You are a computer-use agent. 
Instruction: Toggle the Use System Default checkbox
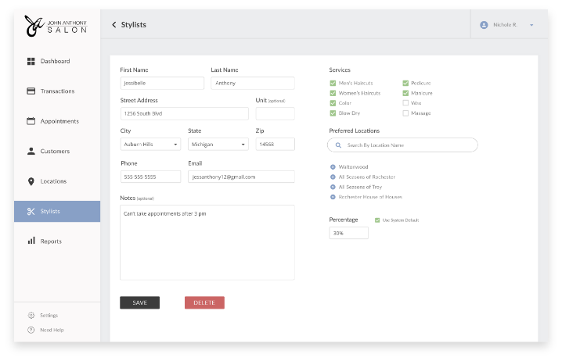click(x=377, y=220)
